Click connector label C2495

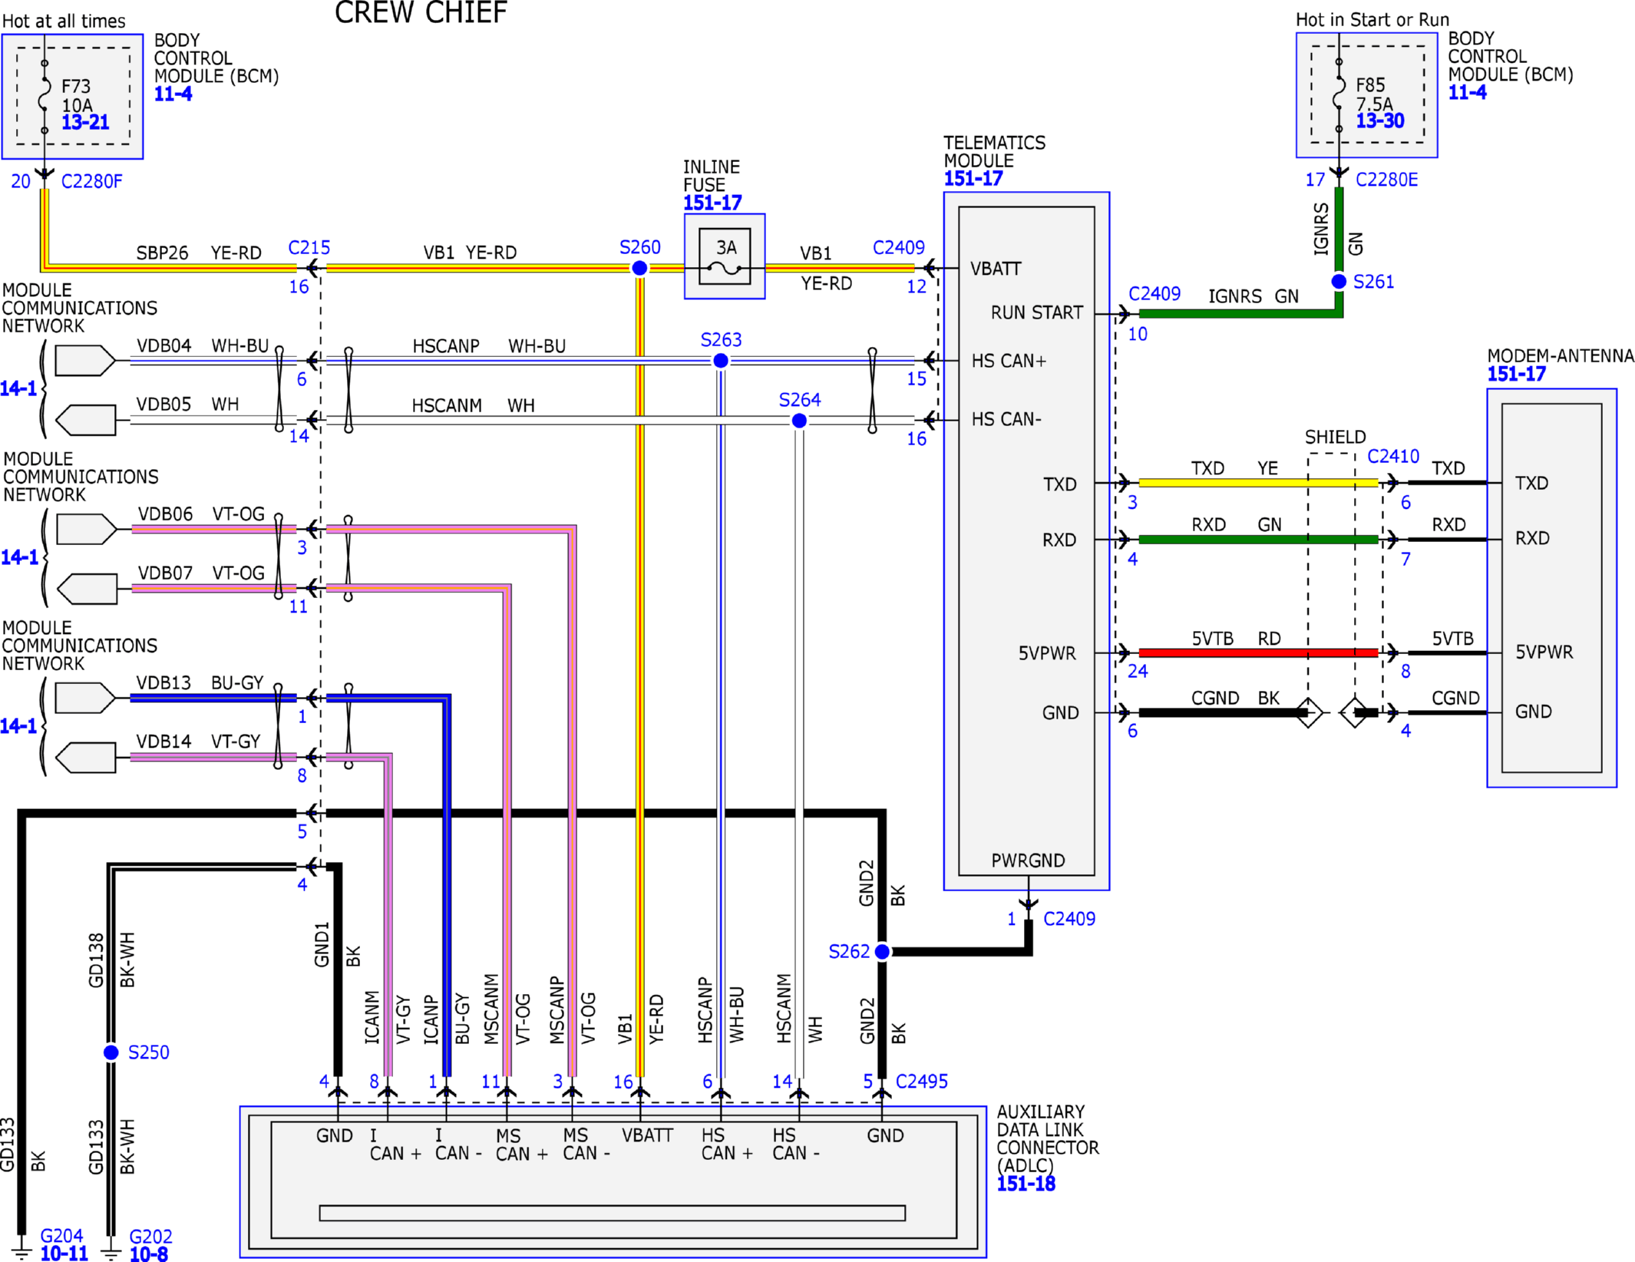[922, 1082]
